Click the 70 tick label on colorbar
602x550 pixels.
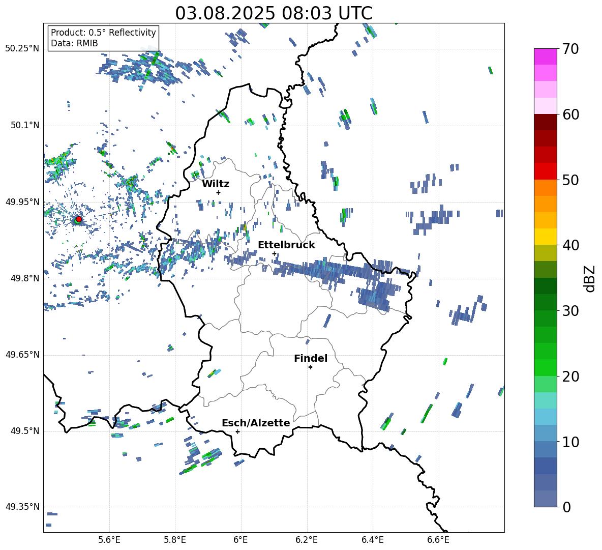pyautogui.click(x=570, y=49)
